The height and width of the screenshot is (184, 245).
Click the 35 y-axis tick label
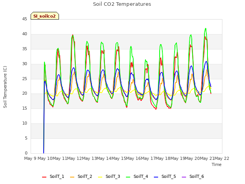tap(24, 49)
